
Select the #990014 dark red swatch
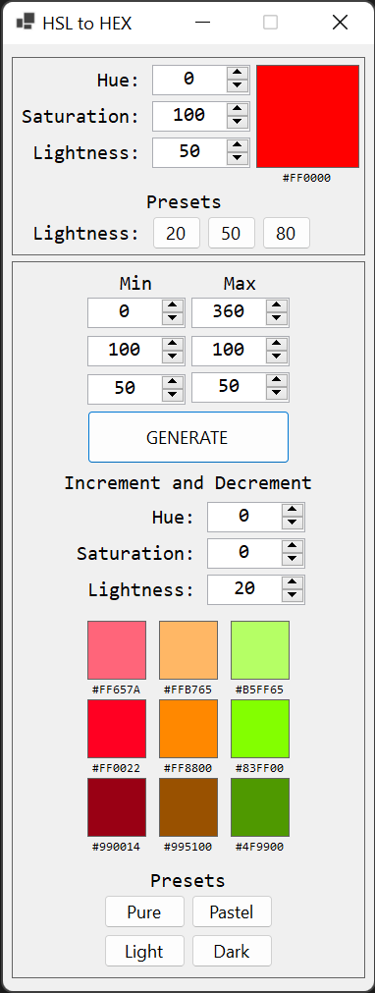click(x=117, y=806)
